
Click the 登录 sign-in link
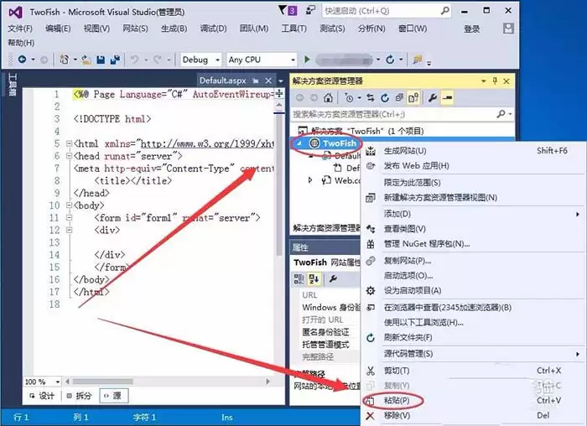(x=471, y=29)
